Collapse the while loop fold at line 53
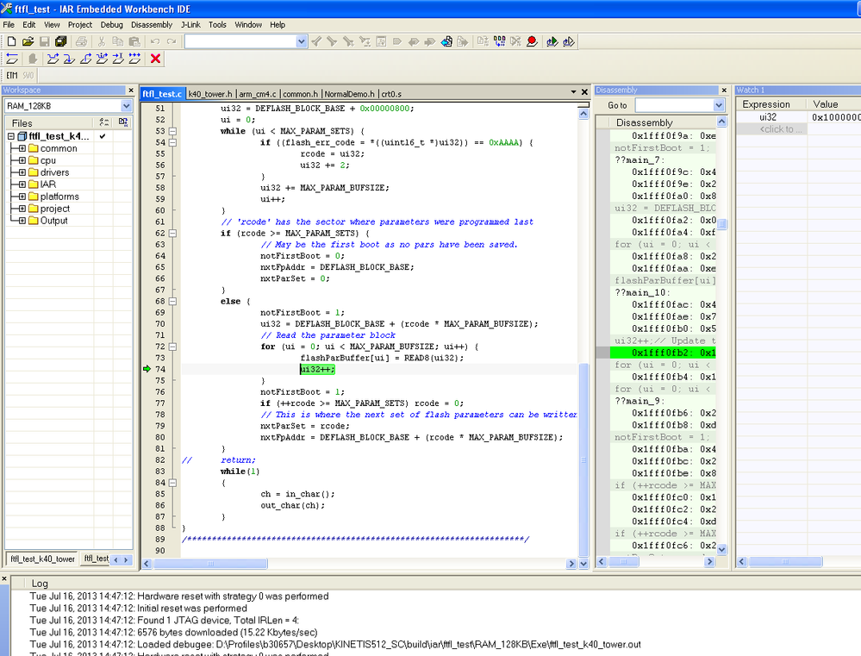Image resolution: width=861 pixels, height=656 pixels. click(172, 132)
